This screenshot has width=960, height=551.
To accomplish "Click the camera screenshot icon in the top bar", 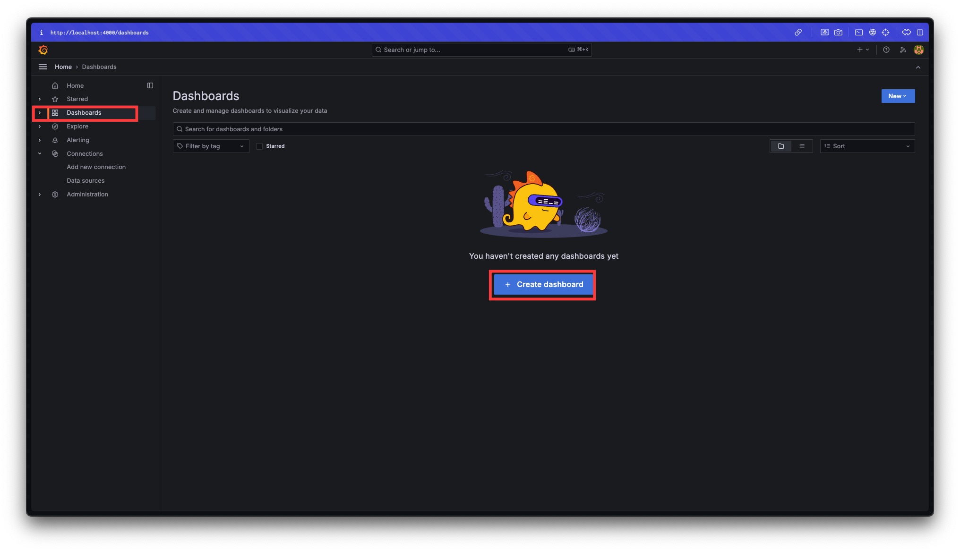I will click(x=838, y=32).
